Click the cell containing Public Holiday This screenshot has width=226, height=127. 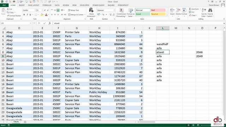click(99, 92)
